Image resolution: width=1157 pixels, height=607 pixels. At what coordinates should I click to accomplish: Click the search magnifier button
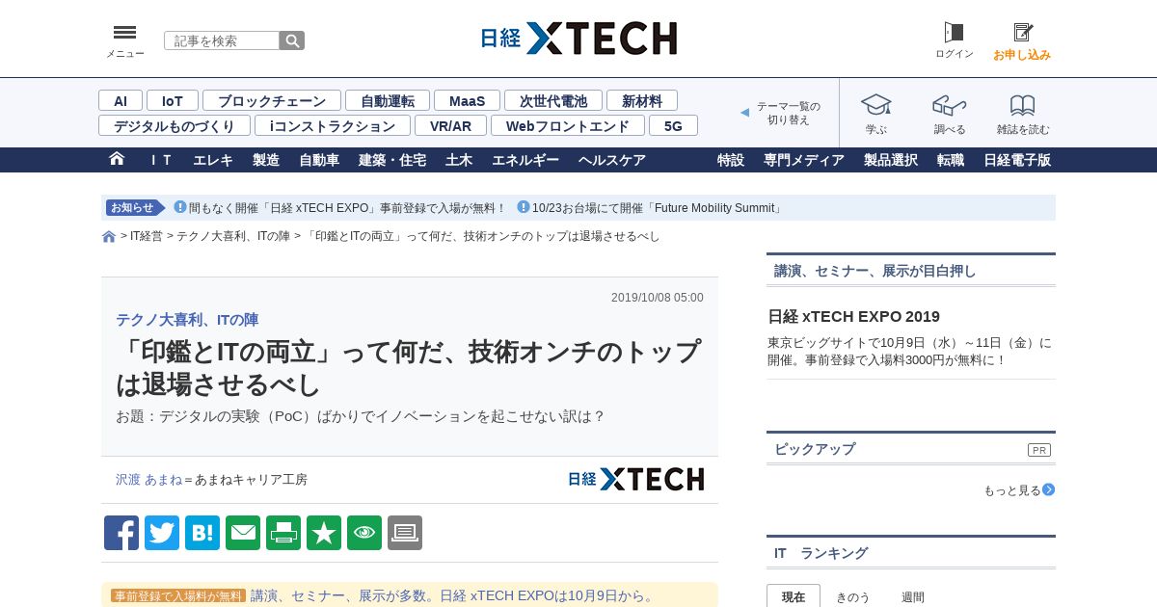(292, 40)
